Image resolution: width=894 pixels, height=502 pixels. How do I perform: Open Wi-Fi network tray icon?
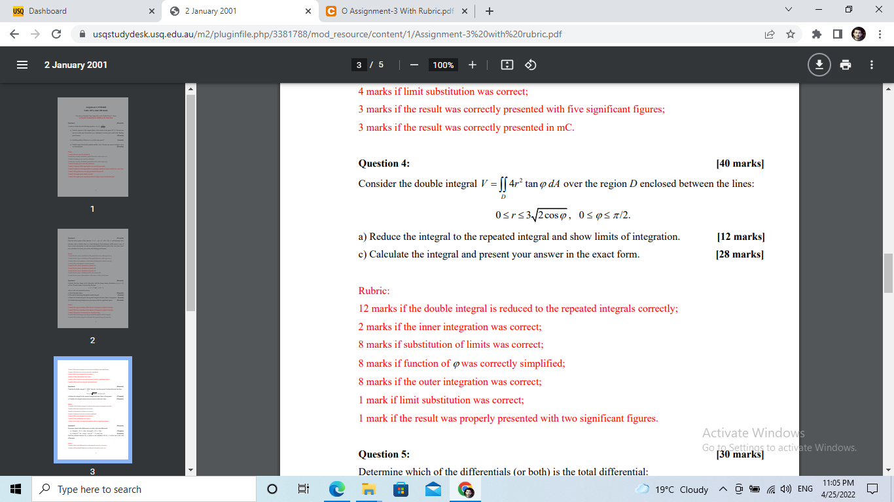coord(770,489)
